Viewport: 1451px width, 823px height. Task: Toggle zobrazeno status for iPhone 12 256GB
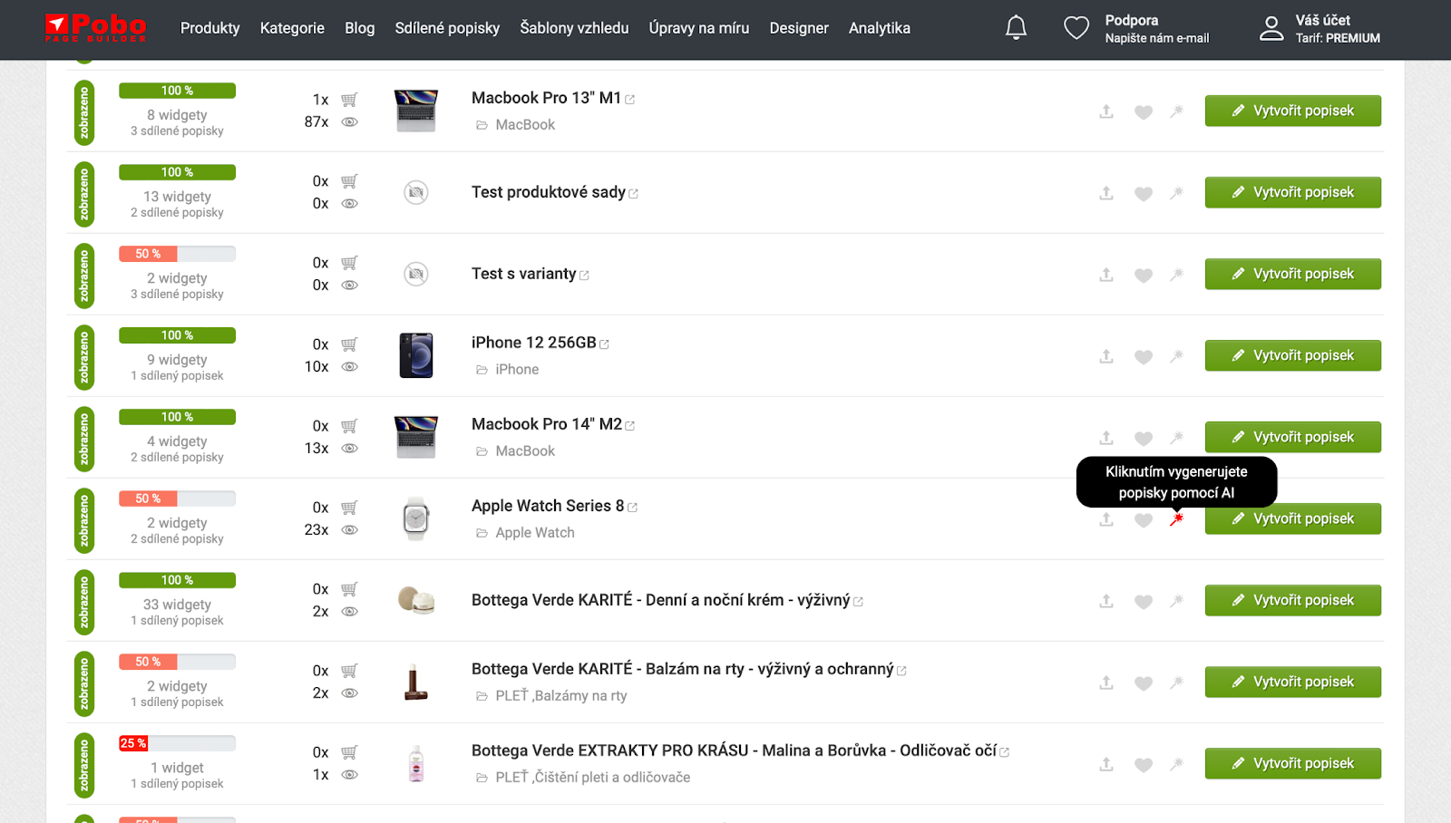[x=84, y=357]
